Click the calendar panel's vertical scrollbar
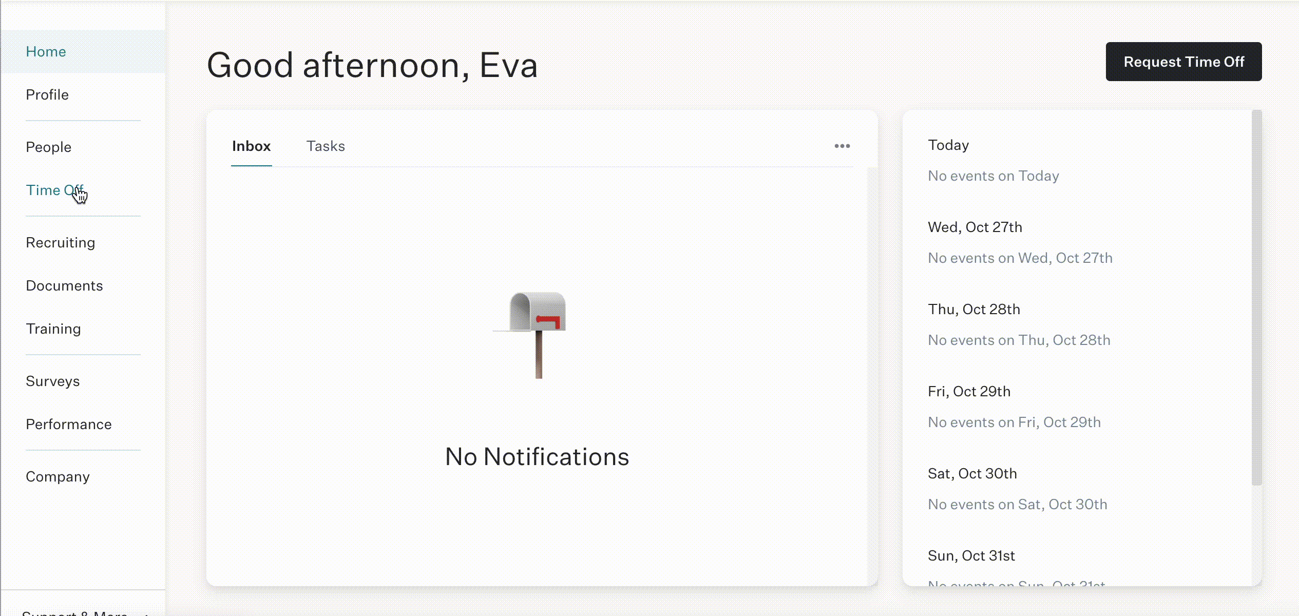This screenshot has width=1299, height=616. [1256, 298]
